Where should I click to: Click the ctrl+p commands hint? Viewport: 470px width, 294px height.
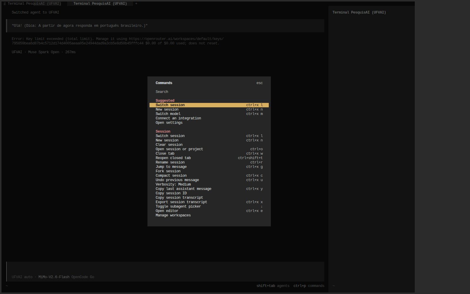(309, 286)
